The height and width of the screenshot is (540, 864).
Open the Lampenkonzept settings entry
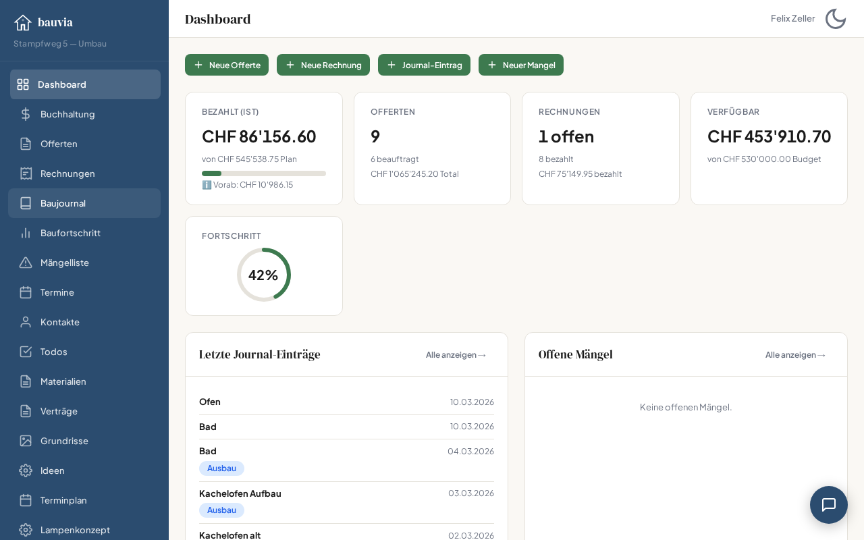pyautogui.click(x=75, y=530)
